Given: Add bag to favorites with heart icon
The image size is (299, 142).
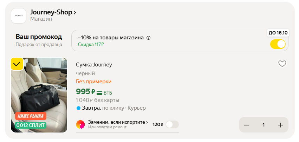Looking at the screenshot, I should [282, 64].
